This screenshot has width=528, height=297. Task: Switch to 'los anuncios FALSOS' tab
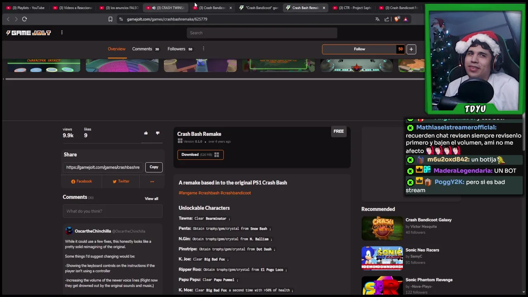pos(119,8)
